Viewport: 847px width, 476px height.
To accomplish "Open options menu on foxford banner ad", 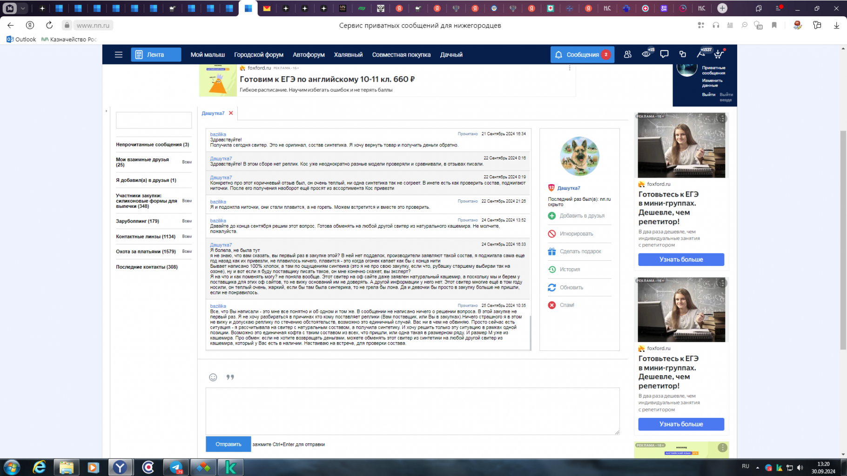I will coord(569,68).
